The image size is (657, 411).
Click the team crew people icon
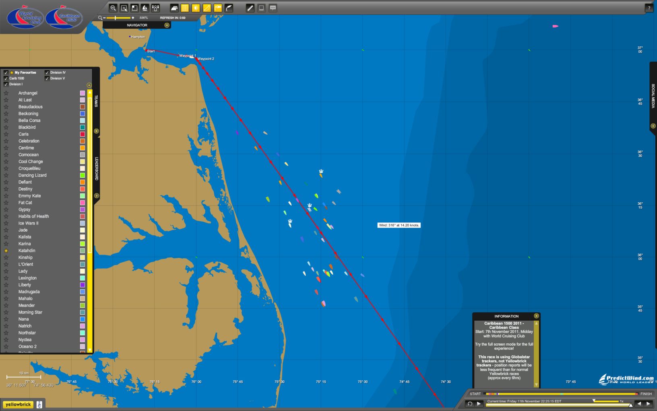point(155,8)
